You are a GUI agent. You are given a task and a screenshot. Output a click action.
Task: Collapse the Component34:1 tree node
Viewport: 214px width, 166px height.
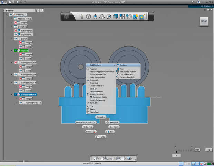(12, 83)
